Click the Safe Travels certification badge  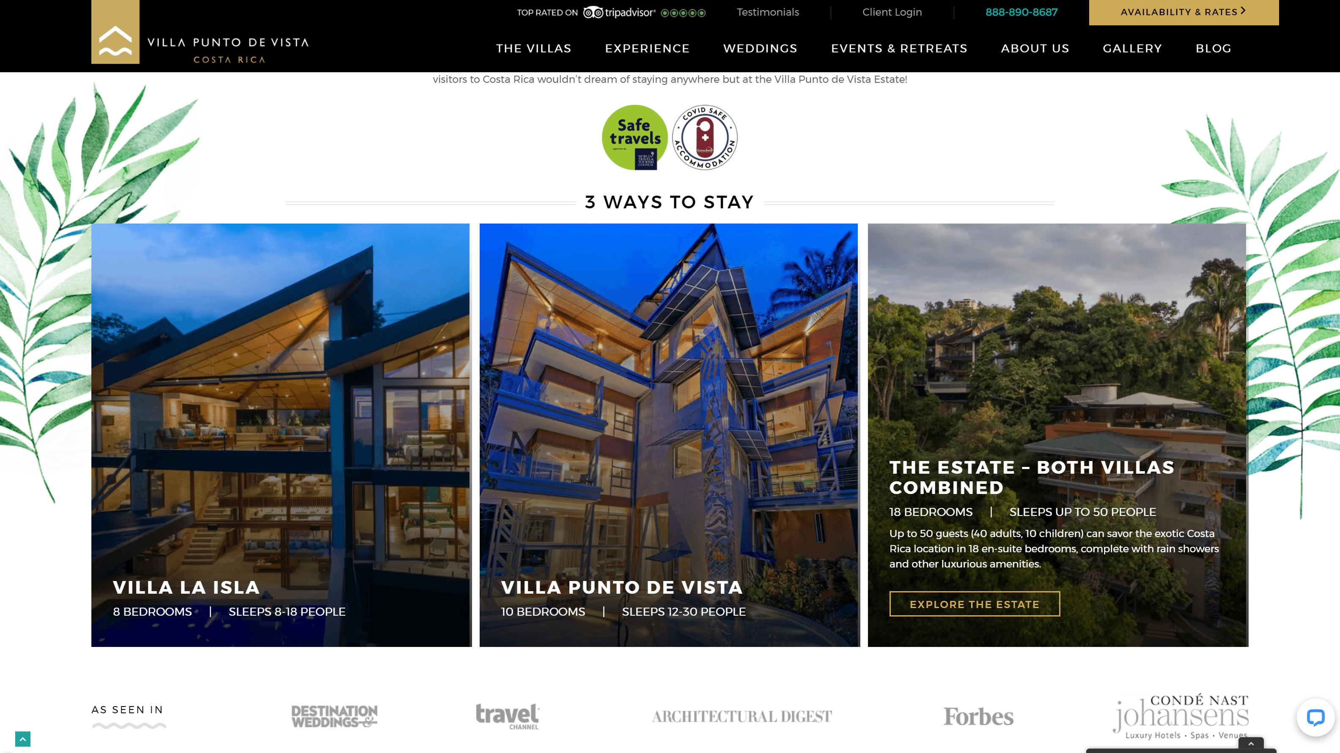pos(634,137)
